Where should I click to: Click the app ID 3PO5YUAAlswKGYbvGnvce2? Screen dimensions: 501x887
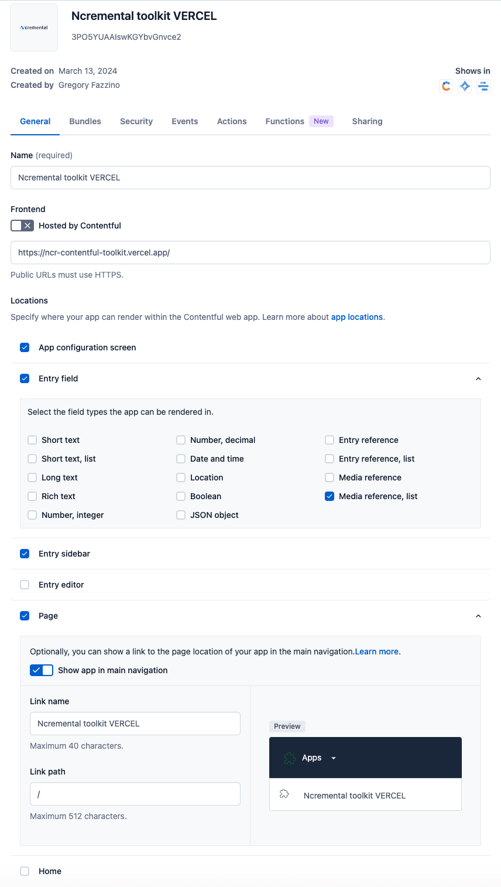point(126,37)
